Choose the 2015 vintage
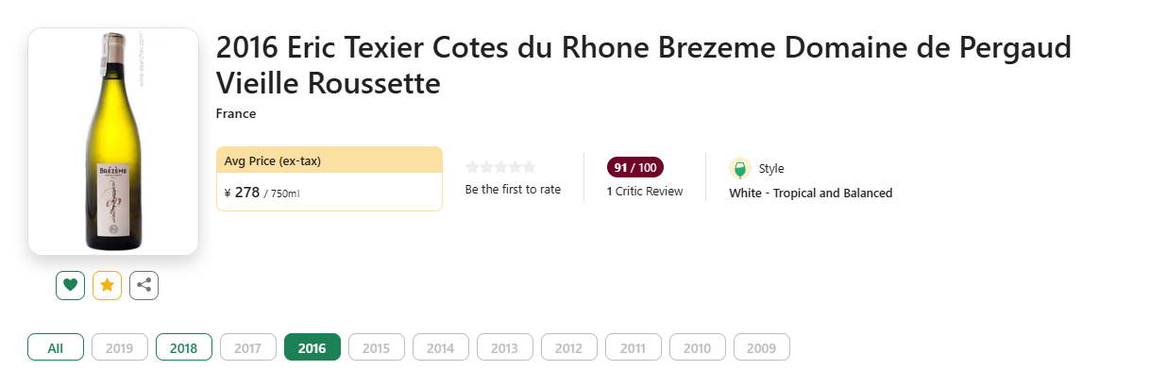Image resolution: width=1166 pixels, height=387 pixels. 377,347
